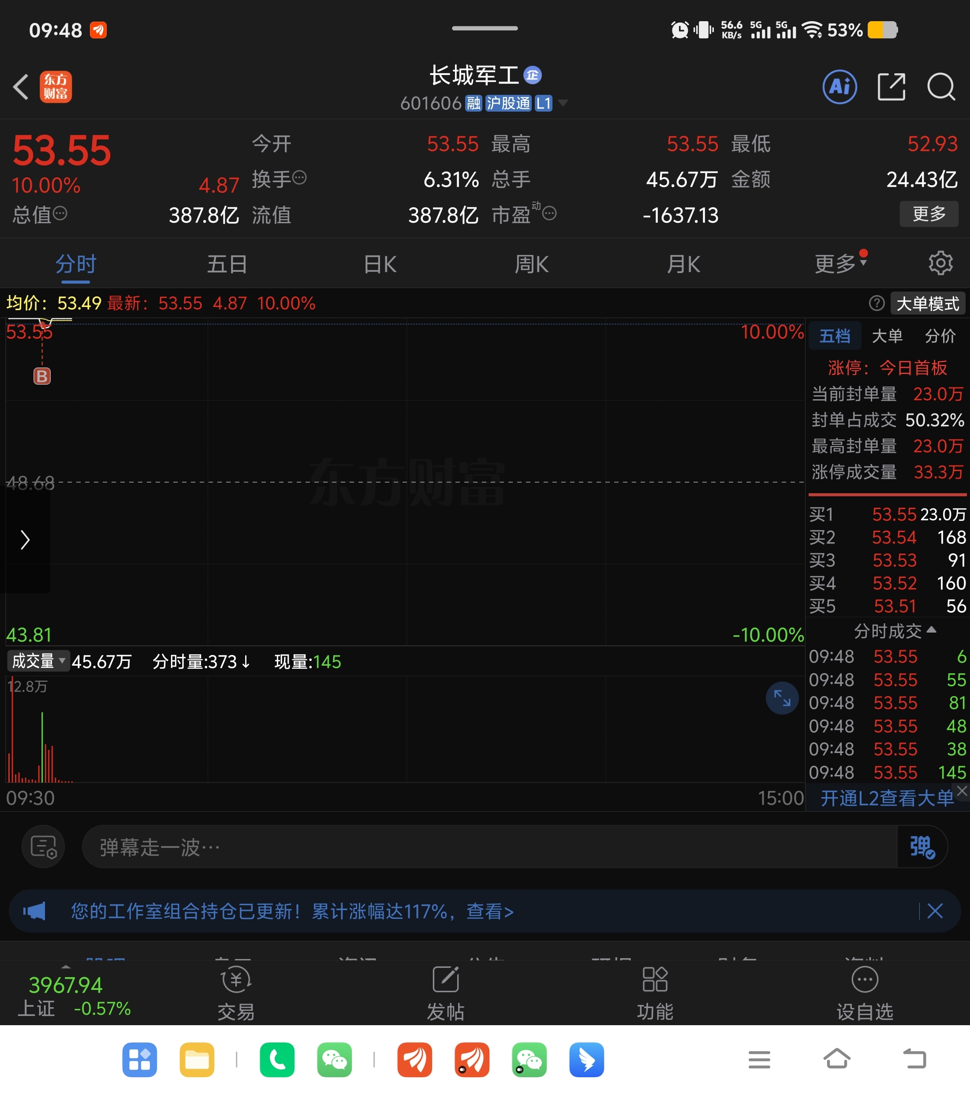Open the 开通L2查看大单 link
This screenshot has height=1094, width=970.
(887, 798)
